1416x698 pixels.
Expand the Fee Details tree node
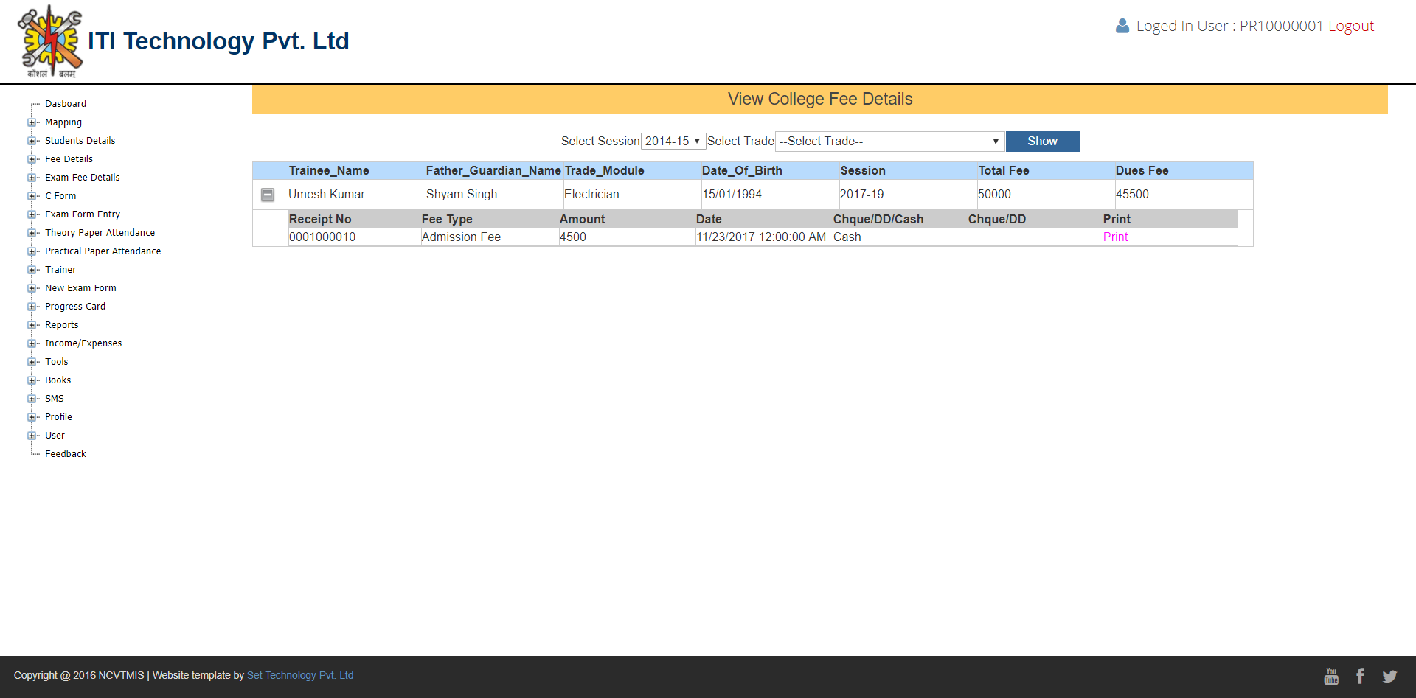(x=32, y=159)
